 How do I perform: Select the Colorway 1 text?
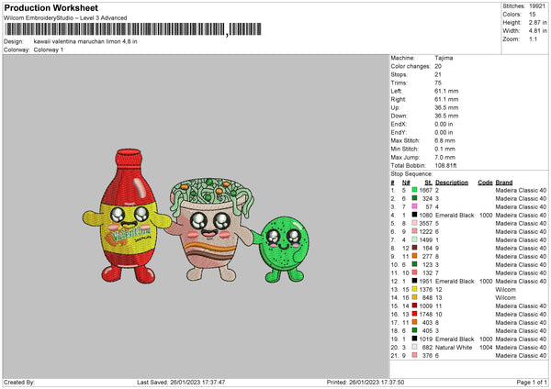49,50
